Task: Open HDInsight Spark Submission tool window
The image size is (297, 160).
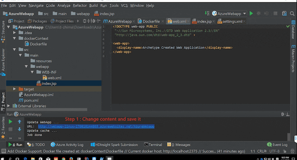Action: [114, 145]
